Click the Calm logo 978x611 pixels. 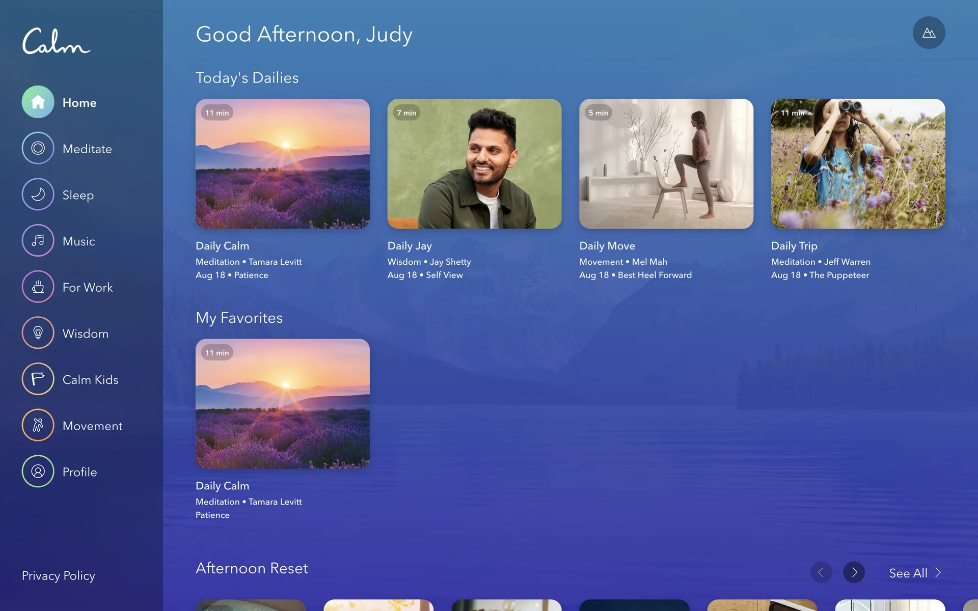point(56,41)
